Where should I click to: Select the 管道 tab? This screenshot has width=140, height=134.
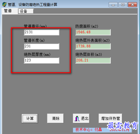pos(10,11)
